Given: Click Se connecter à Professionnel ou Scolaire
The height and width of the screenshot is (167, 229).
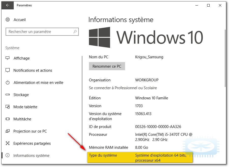Looking at the screenshot, I should click(123, 88).
